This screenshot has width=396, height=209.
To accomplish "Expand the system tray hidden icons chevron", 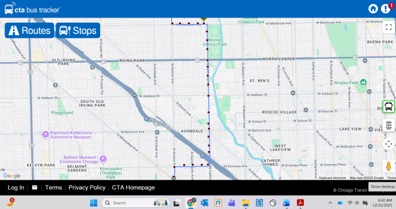I will point(330,203).
